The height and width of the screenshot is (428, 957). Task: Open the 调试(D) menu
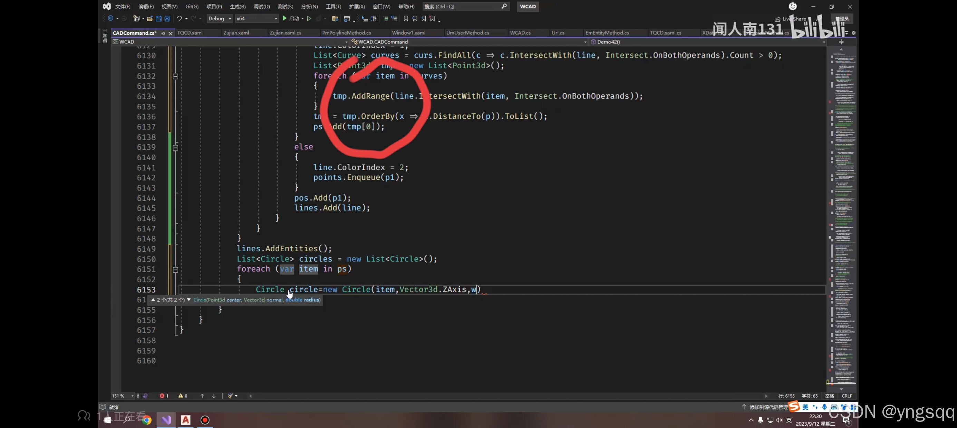(262, 6)
